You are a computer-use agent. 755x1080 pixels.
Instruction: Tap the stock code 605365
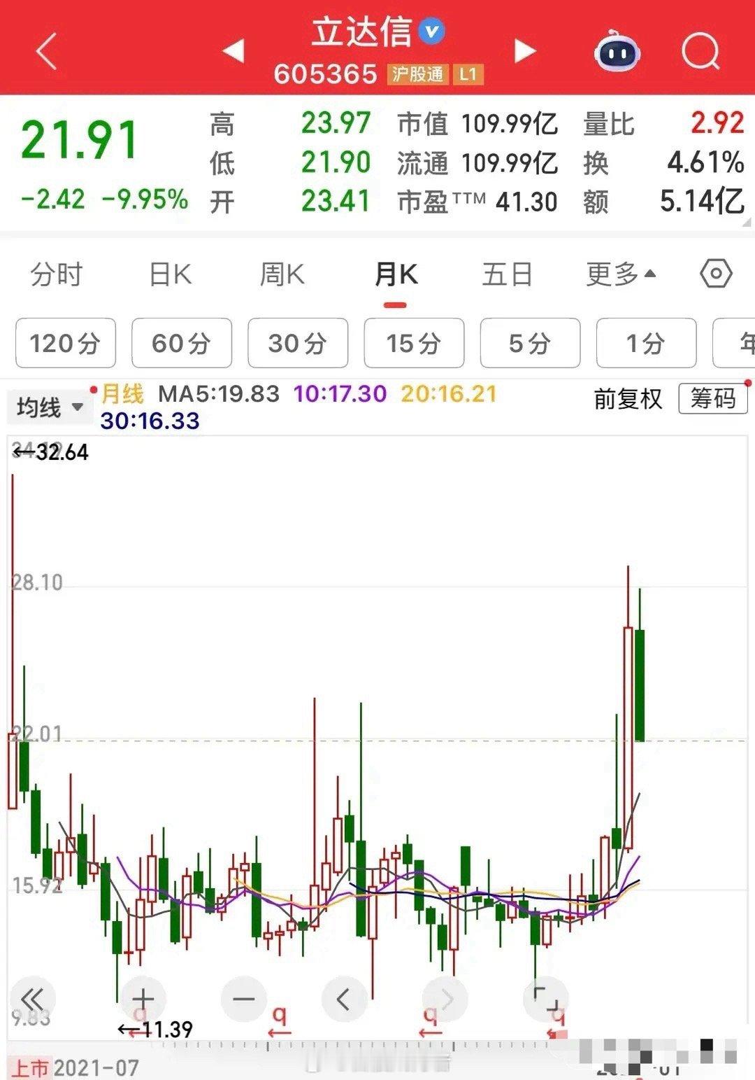325,74
